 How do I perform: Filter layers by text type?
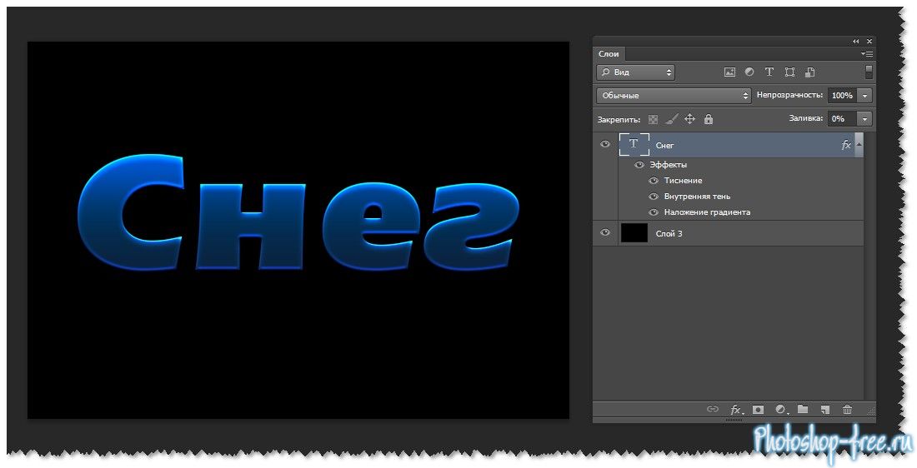(769, 72)
